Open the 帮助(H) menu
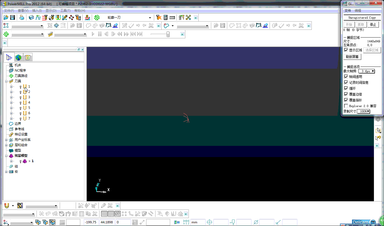Viewport: 384px width, 226px height. (80, 11)
